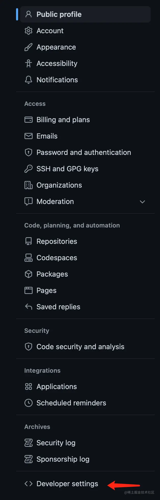Select Organizations in the sidebar
The width and height of the screenshot is (160, 500).
pyautogui.click(x=59, y=185)
